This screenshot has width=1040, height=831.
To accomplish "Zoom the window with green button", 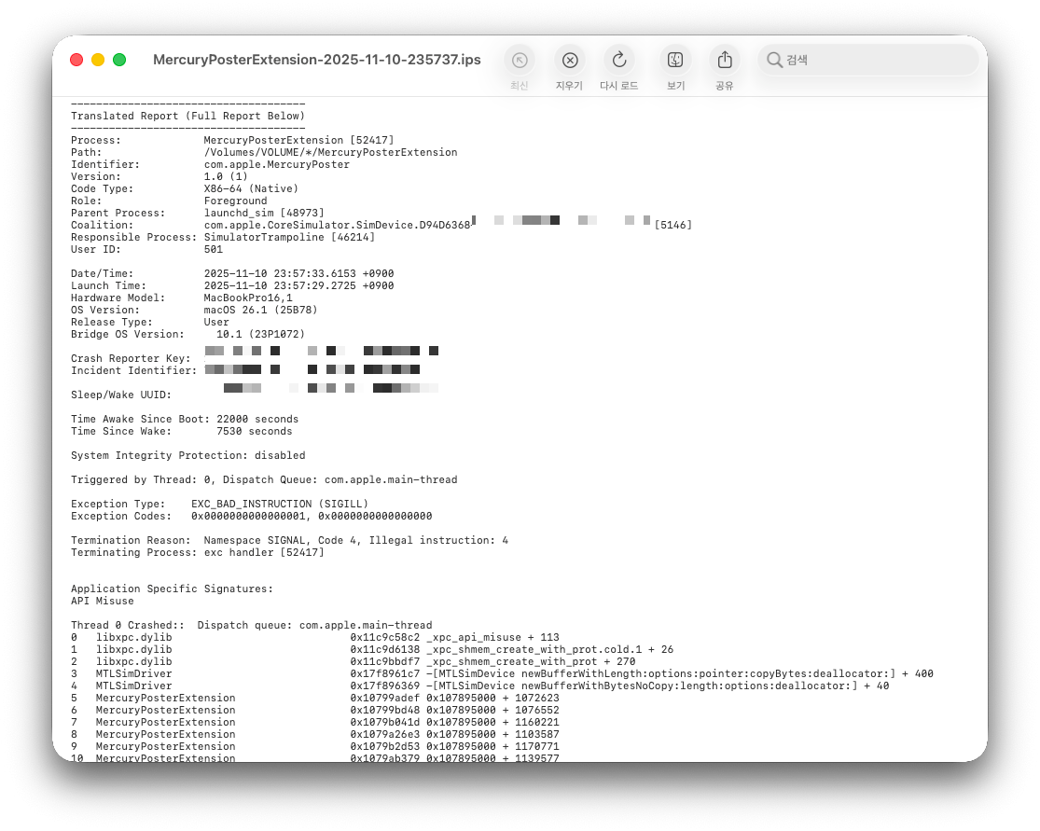I will (x=119, y=60).
